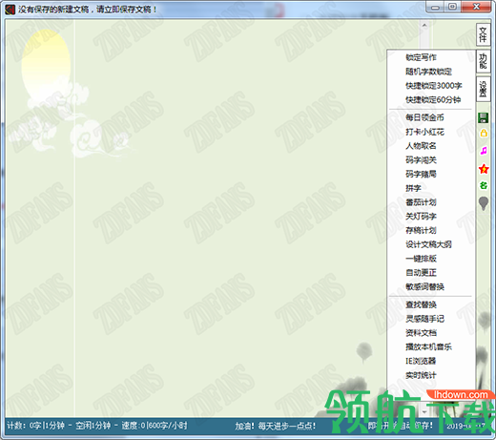Image resolution: width=496 pixels, height=440 pixels.
Task: Open 查找替换 from the menu
Action: 421,304
